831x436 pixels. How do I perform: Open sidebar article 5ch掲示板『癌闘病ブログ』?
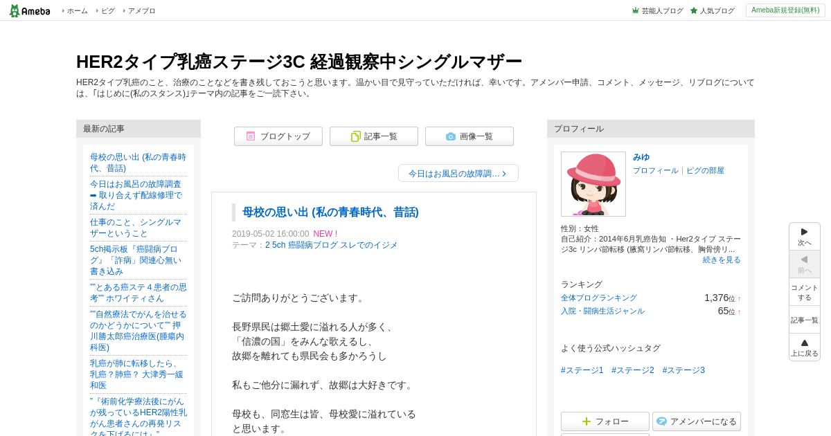(x=138, y=260)
